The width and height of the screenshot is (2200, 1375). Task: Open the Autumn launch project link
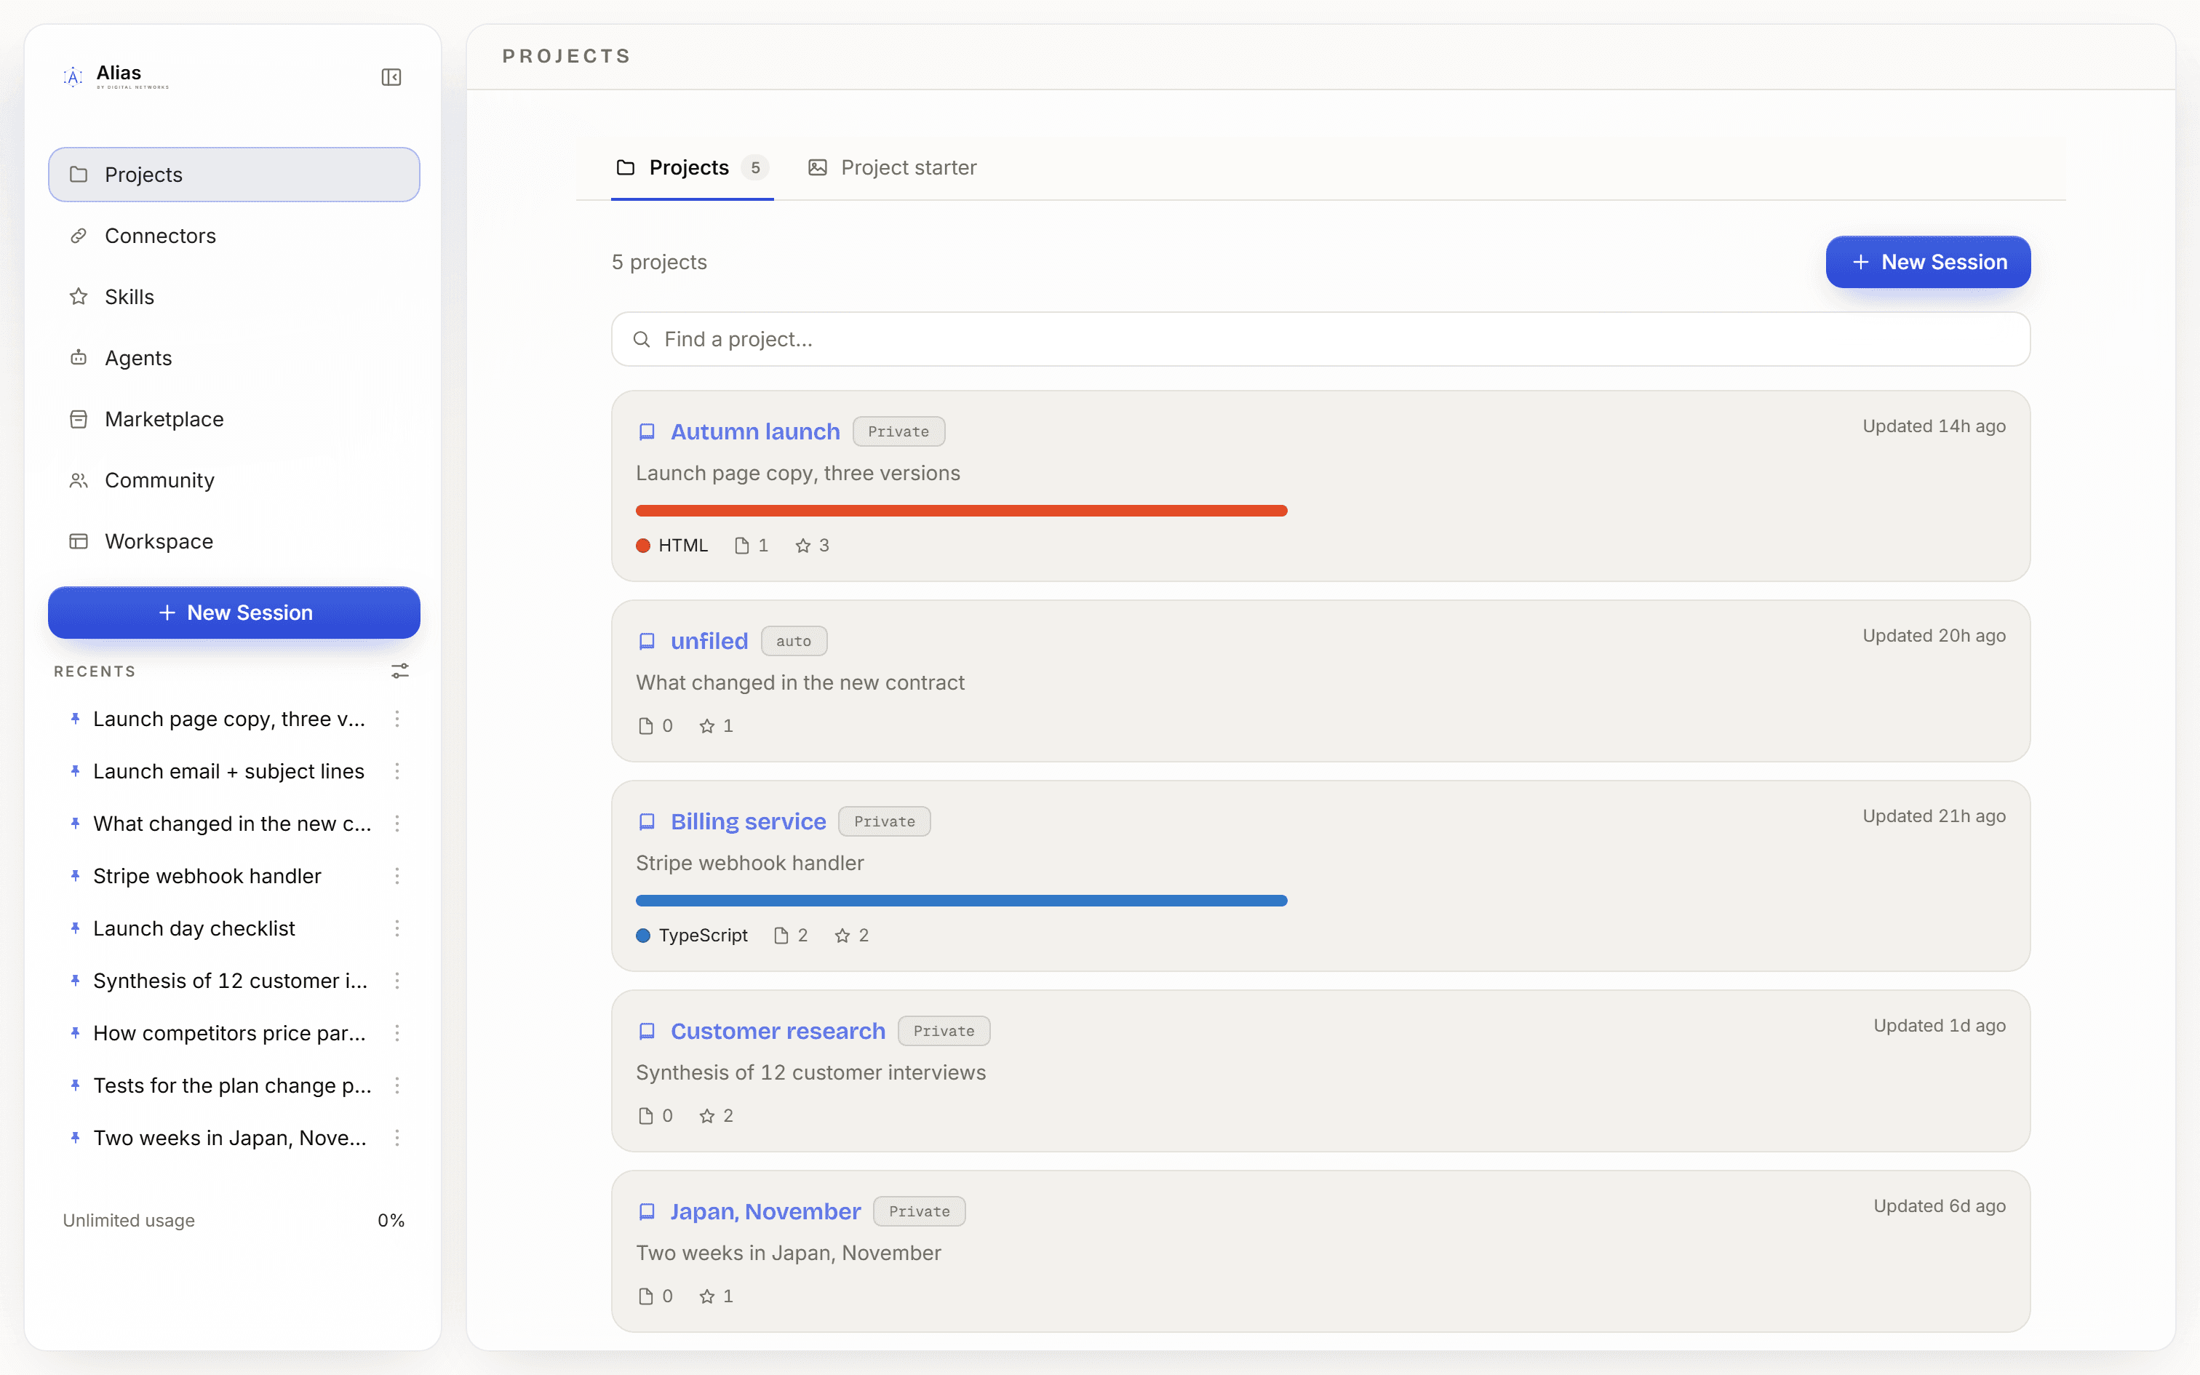click(x=754, y=432)
